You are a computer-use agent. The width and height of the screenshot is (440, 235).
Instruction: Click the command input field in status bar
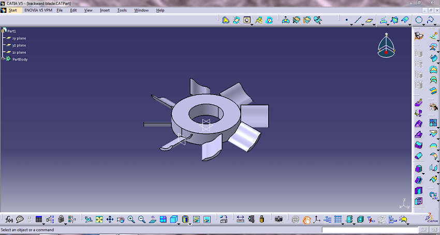370,230
